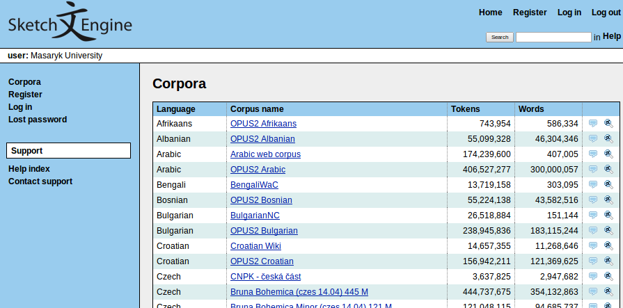Click the speech bubble icon for Arabic web corpus
The image size is (623, 308).
[x=593, y=154]
